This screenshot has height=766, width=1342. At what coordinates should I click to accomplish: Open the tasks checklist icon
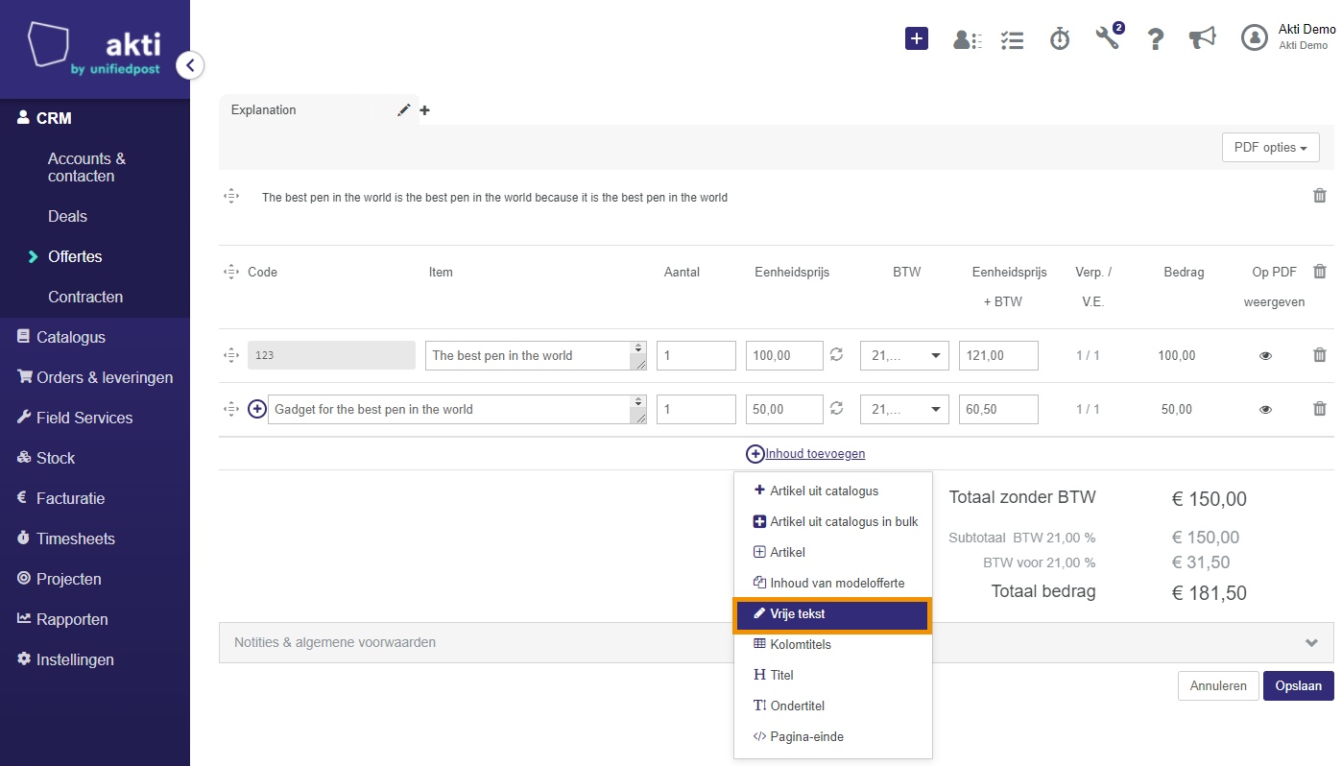pos(1012,39)
